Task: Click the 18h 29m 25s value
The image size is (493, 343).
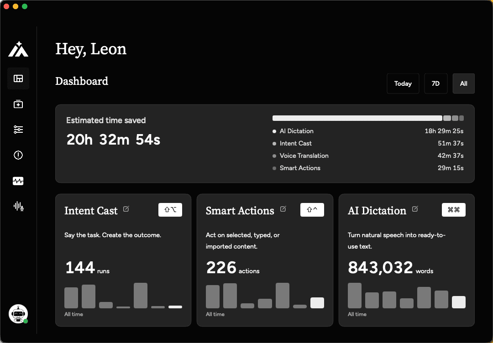Action: click(444, 131)
